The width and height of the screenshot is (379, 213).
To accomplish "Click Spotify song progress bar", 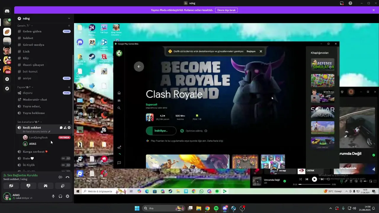I will 314,184.
